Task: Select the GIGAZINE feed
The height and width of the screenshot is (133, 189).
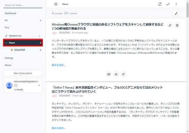Action: [23, 50]
